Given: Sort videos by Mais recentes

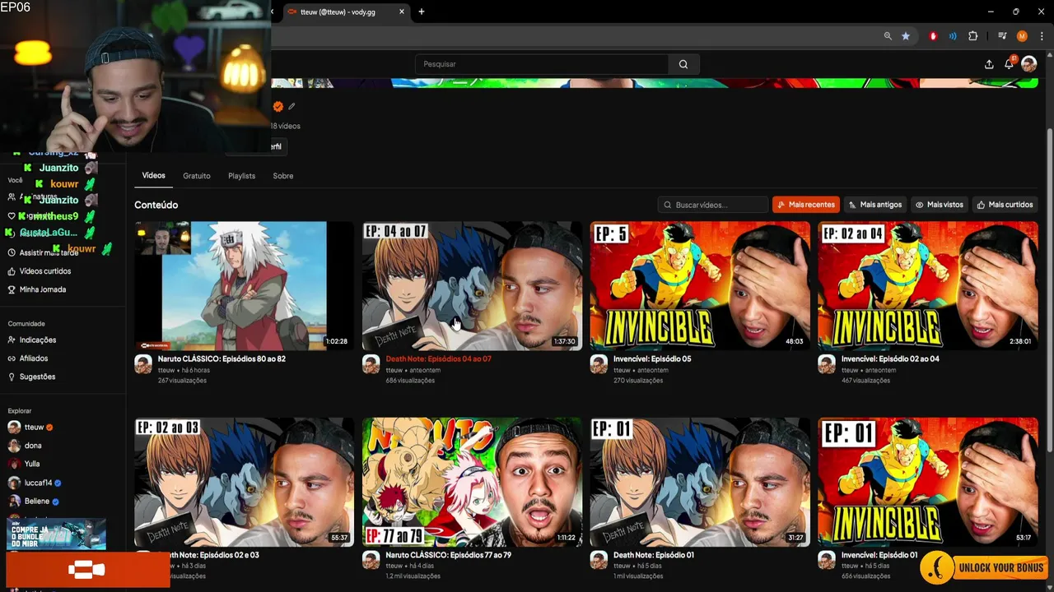Looking at the screenshot, I should (805, 205).
